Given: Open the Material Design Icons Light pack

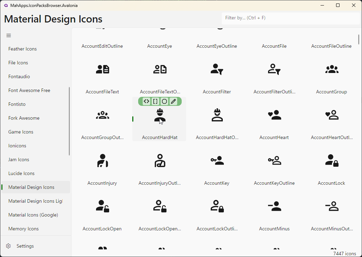Looking at the screenshot, I should (36, 201).
